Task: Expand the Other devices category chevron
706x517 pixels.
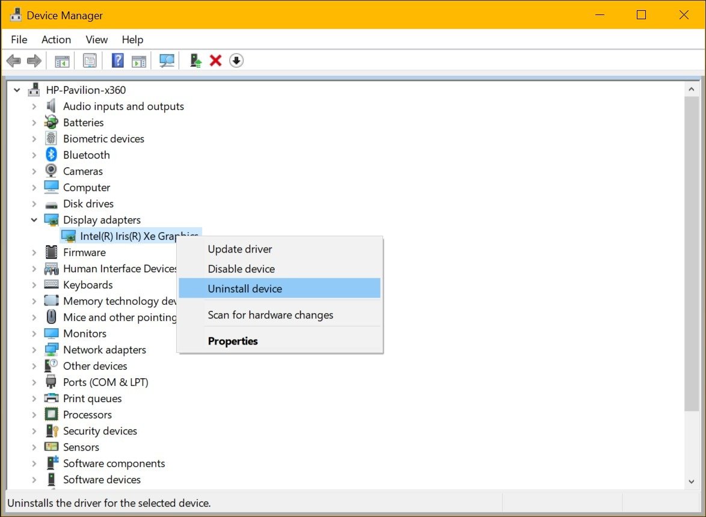Action: [x=34, y=366]
